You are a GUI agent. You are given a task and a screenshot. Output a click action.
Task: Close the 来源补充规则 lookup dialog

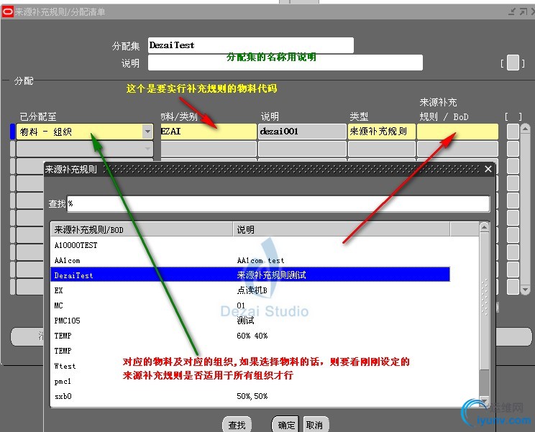488,169
